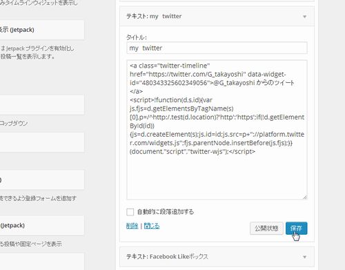Click the '<script>!function(d,s,id){var' code line
The image size is (345, 270).
coord(171,100)
